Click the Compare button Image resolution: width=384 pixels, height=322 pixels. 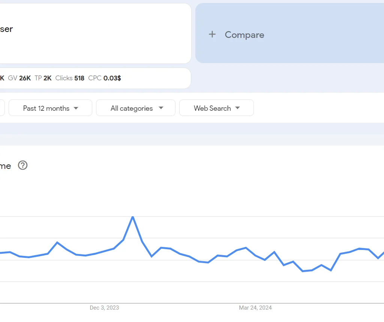pyautogui.click(x=244, y=35)
